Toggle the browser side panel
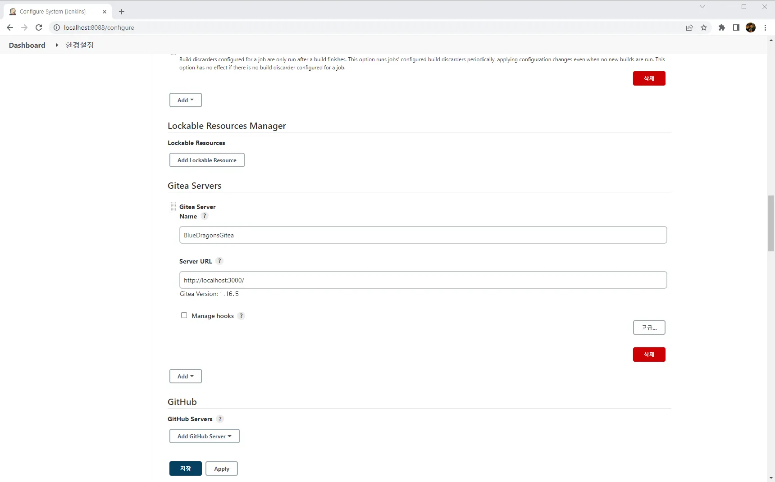 coord(736,27)
